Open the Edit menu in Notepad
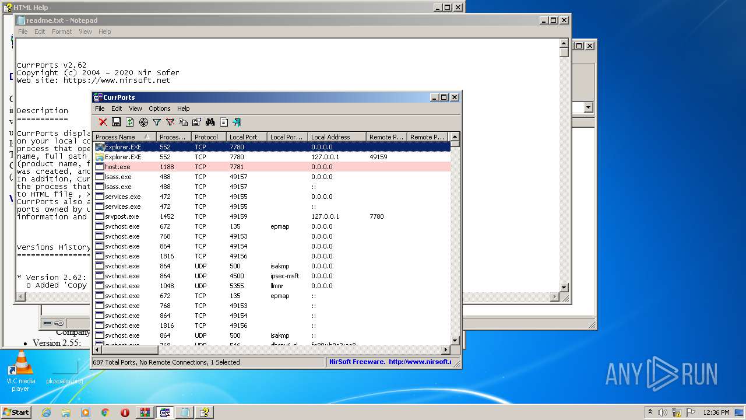 tap(40, 32)
